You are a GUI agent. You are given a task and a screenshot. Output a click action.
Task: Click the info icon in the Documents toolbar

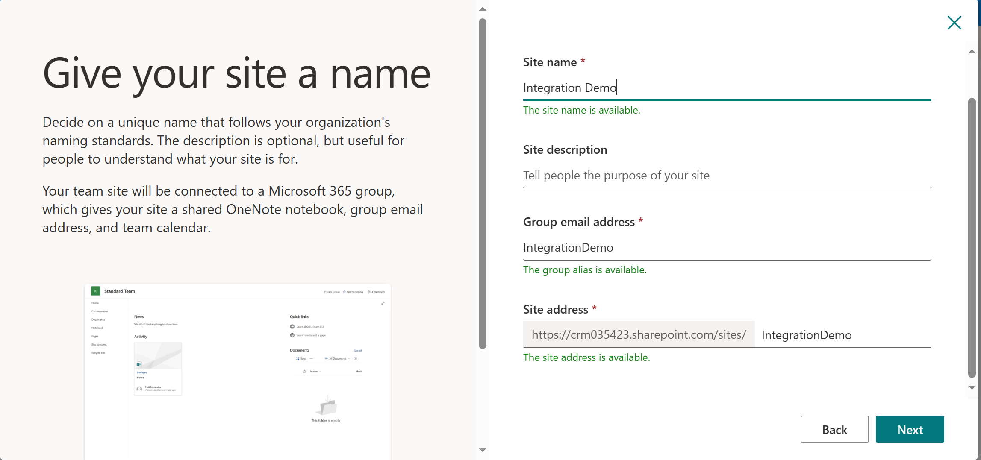click(355, 359)
